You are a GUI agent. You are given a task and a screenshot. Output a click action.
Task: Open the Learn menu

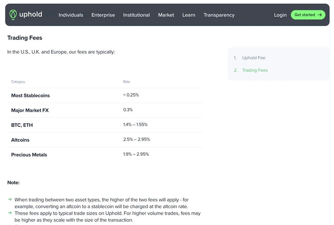pyautogui.click(x=188, y=15)
